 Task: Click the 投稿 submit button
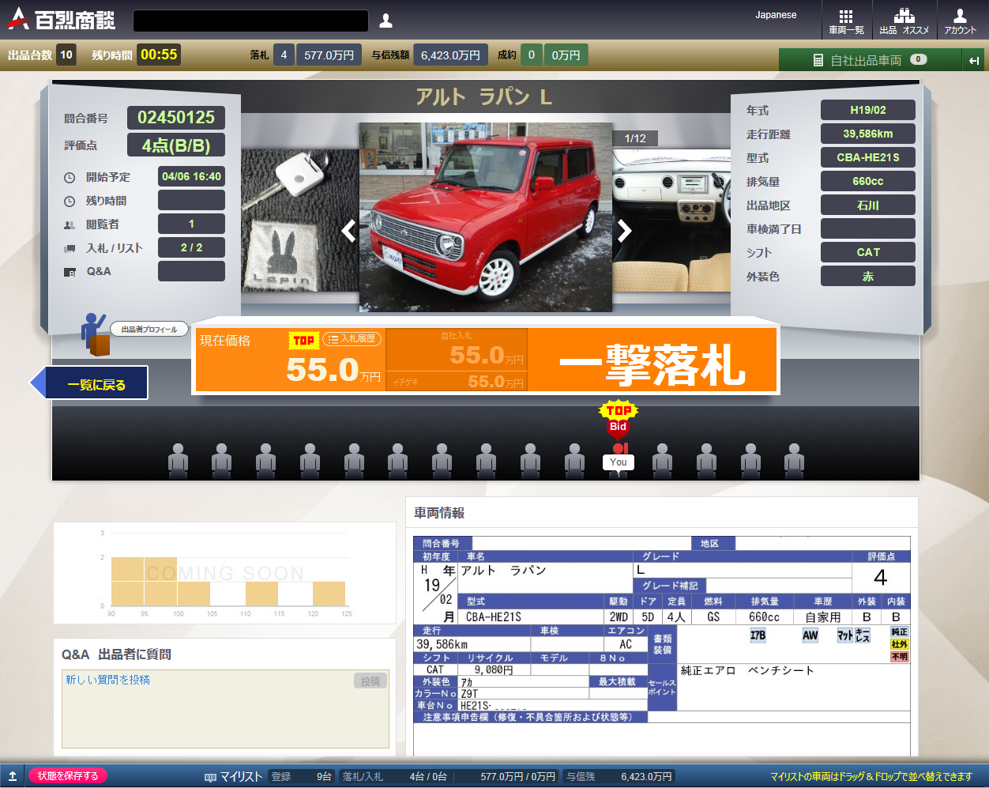[370, 681]
